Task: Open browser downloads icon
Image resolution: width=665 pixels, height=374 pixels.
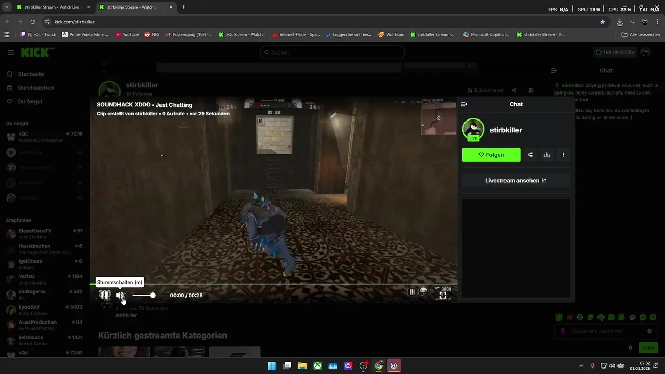Action: pyautogui.click(x=620, y=22)
